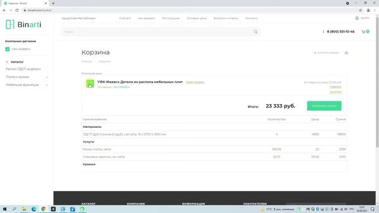Open the Контакты menu item
Screen dimensions: 379x213
click(251, 18)
